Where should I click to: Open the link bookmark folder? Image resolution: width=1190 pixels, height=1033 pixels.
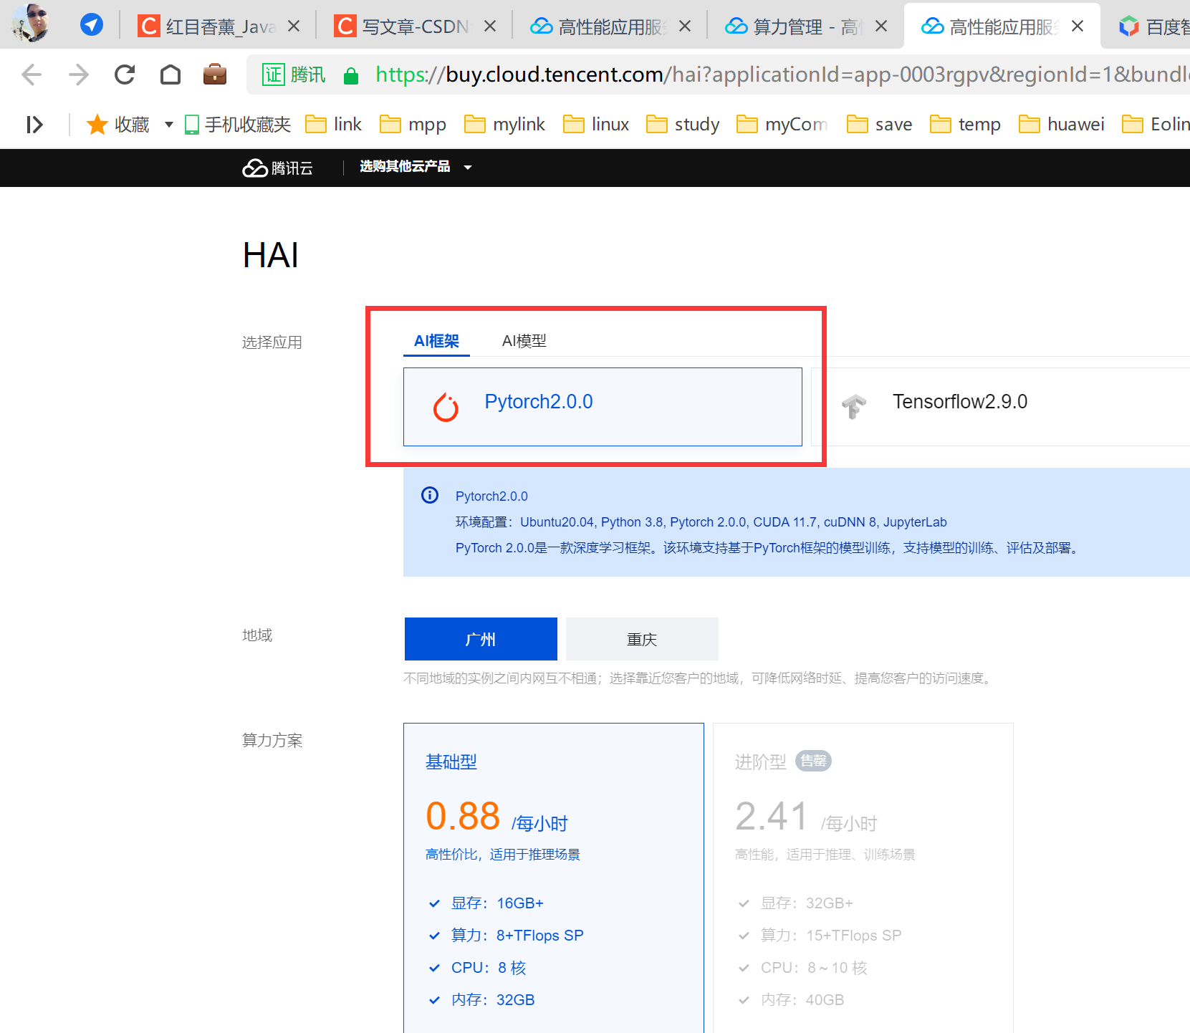(x=334, y=125)
